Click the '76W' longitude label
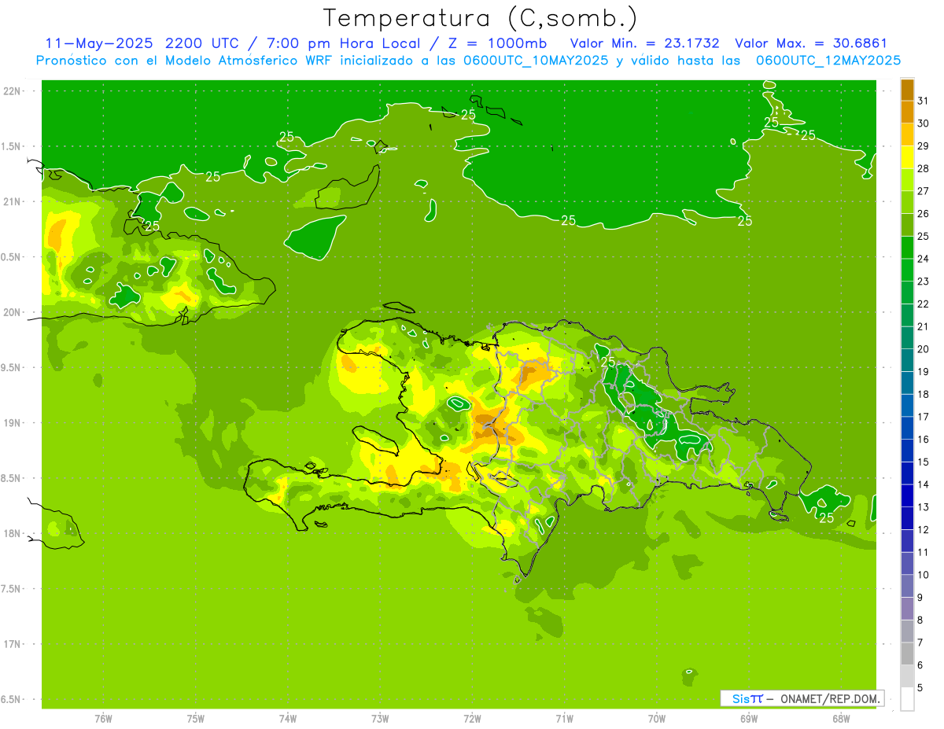 [103, 719]
